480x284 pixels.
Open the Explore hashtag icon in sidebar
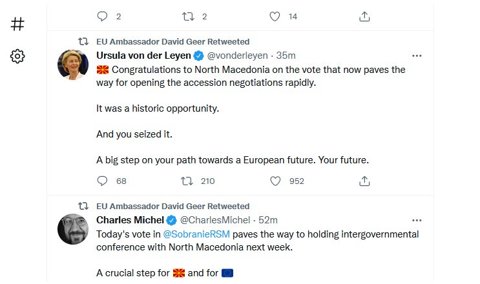tap(17, 24)
